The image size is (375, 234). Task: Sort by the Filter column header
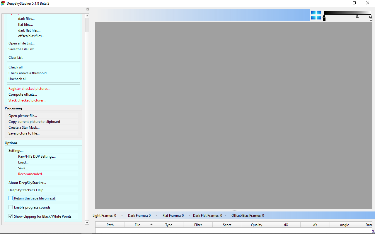(198, 225)
